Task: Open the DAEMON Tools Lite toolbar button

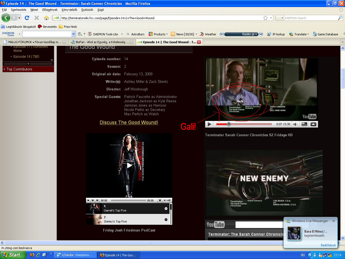Action: point(103,34)
